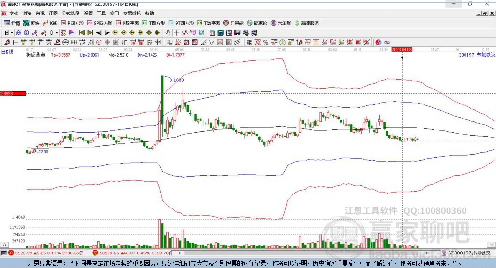This screenshot has width=496, height=268.
Task: Click the blue infinity symbol icon
Action: pos(387,43)
